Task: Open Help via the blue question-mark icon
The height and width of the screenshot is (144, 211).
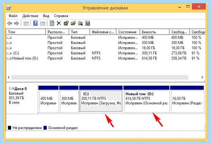Action: [36, 23]
